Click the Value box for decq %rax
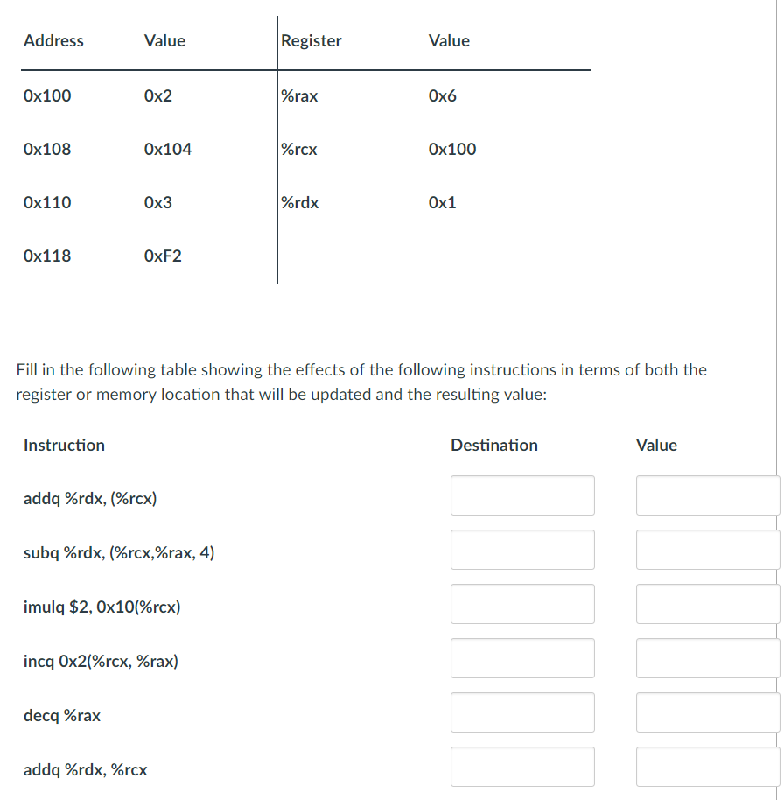 coord(707,712)
